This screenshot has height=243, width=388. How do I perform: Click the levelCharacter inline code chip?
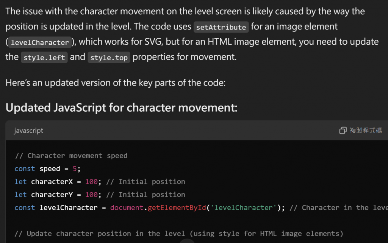coord(40,42)
